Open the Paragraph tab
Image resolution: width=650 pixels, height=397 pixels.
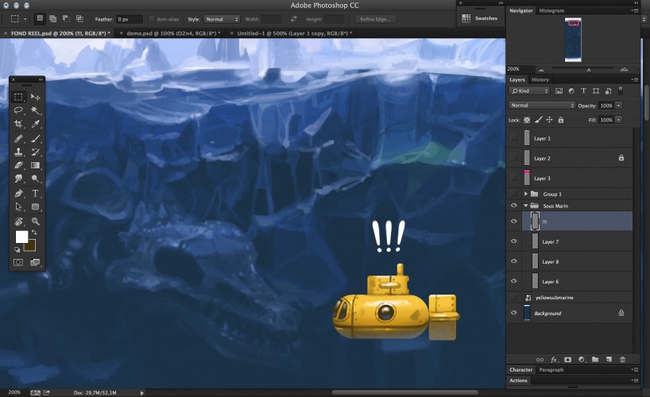coord(551,370)
